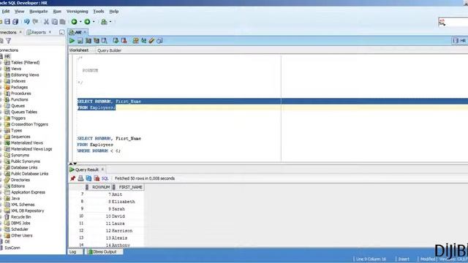468x263 pixels.
Task: Click the red database icon in Query Result toolbar
Action: [x=97, y=178]
